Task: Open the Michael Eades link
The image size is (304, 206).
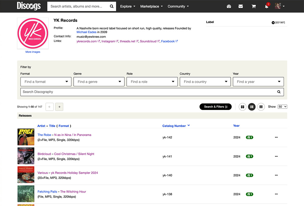Action: (86, 32)
